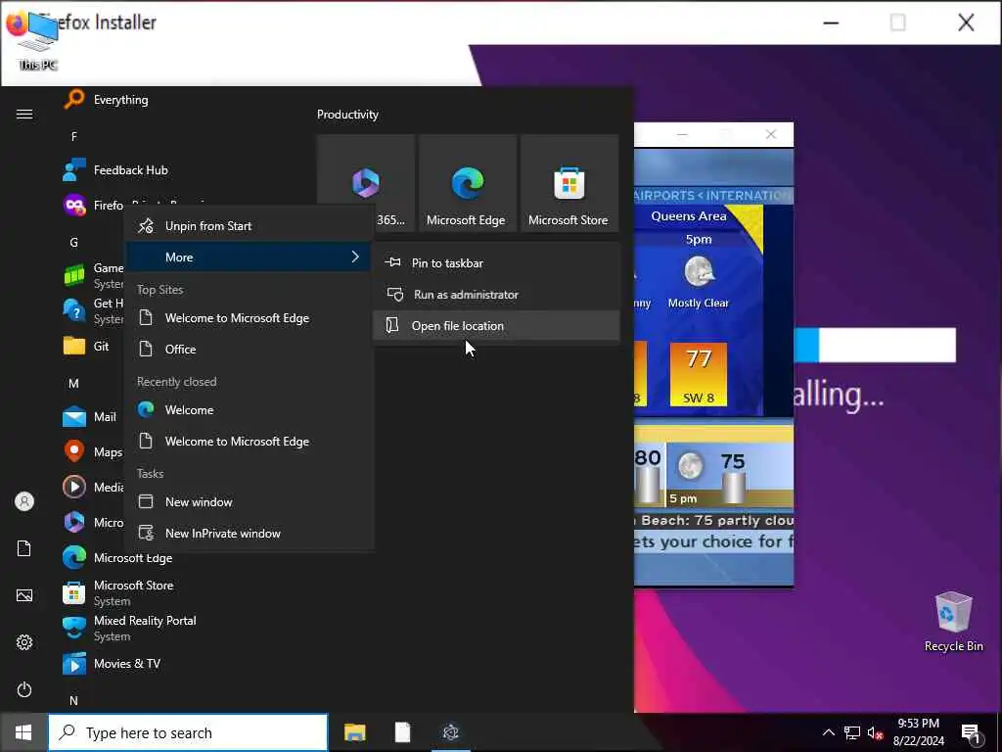The width and height of the screenshot is (1002, 752).
Task: Open Media Player from app list
Action: pyautogui.click(x=93, y=488)
